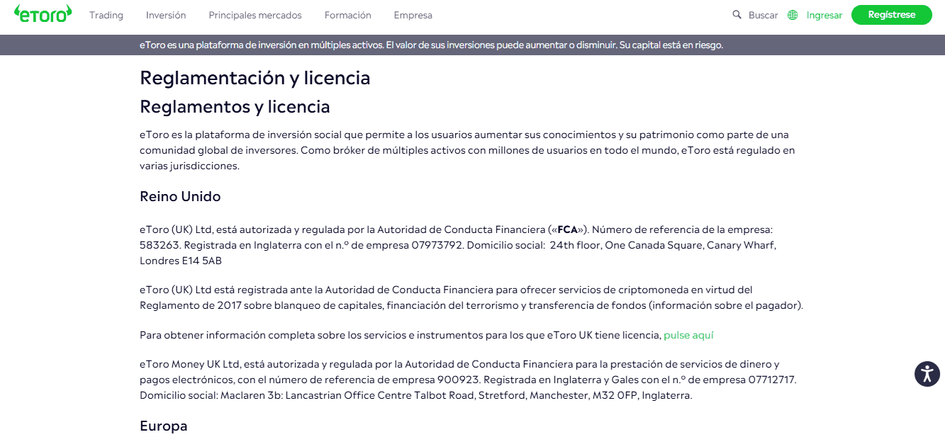Image resolution: width=945 pixels, height=437 pixels.
Task: Click the Ingresar login link
Action: 824,15
